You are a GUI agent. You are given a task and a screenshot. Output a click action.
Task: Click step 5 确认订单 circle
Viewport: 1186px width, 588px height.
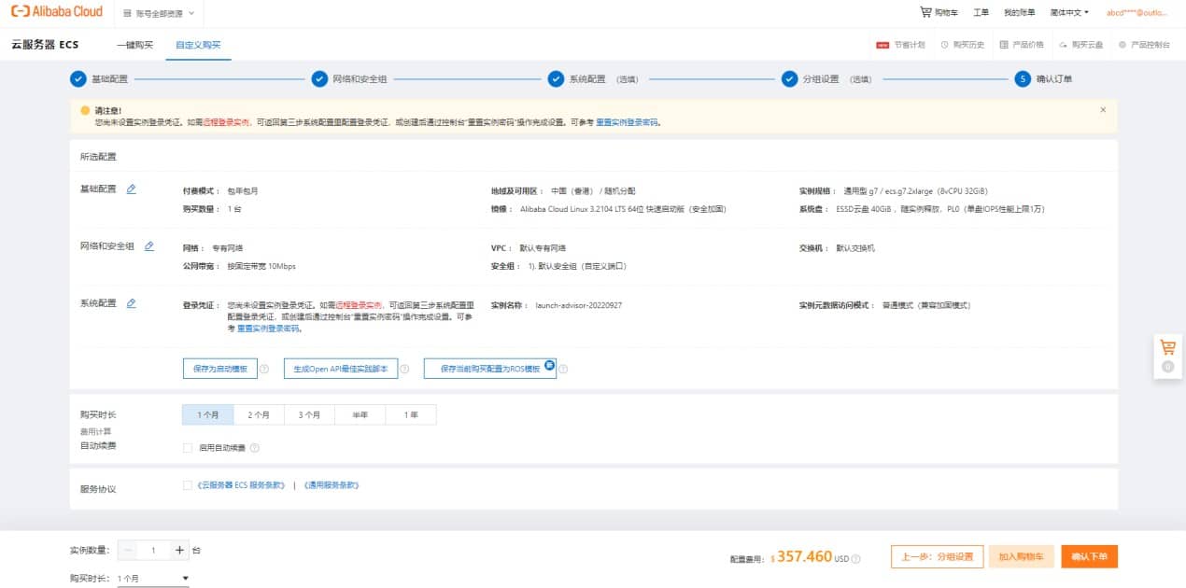click(1024, 79)
